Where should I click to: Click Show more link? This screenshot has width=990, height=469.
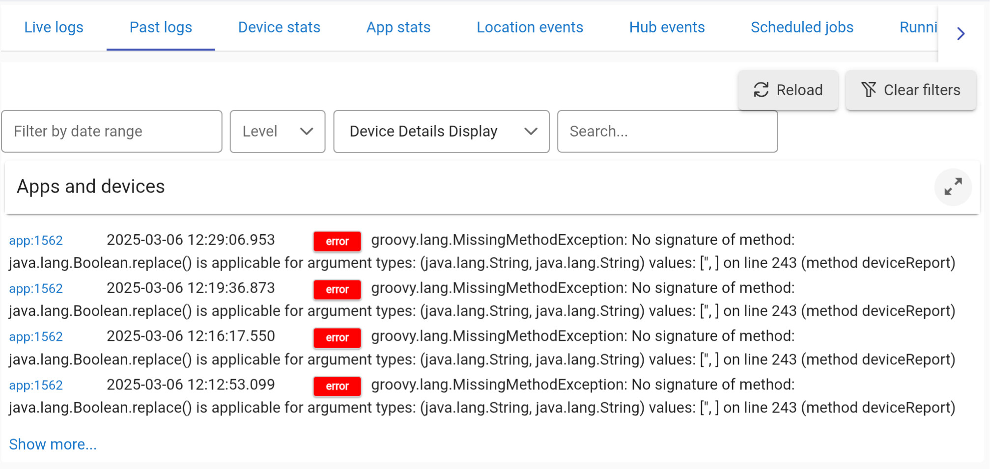tap(53, 444)
